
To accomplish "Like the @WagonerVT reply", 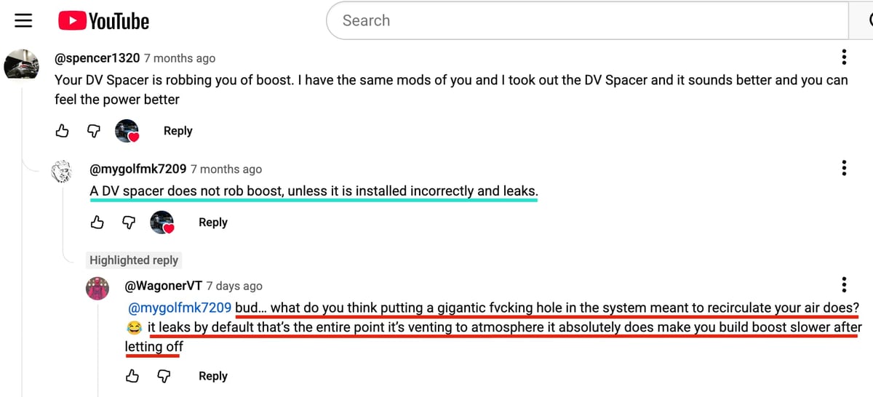I will 132,376.
